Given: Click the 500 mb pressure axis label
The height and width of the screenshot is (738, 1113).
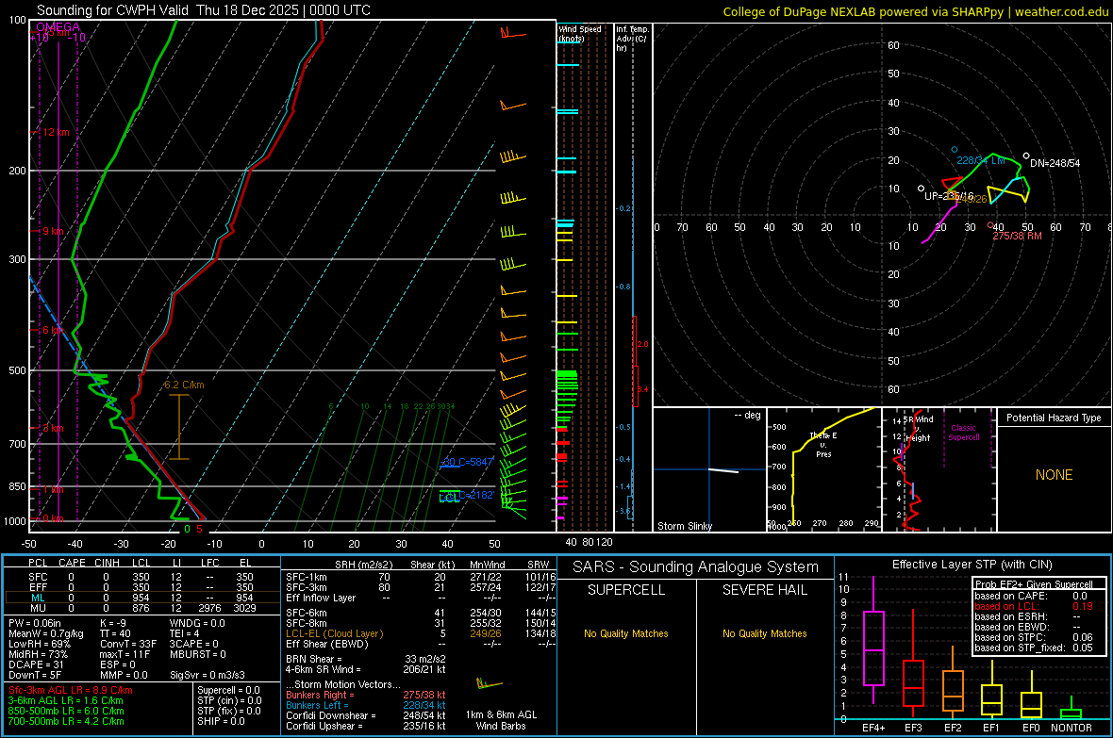Looking at the screenshot, I should (17, 370).
